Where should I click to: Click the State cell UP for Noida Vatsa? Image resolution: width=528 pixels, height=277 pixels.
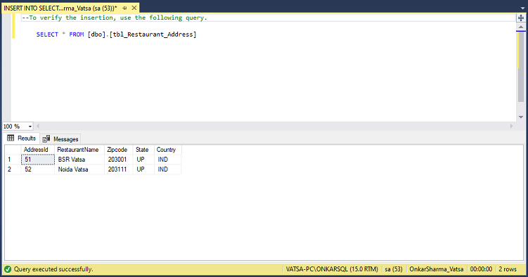pos(143,169)
